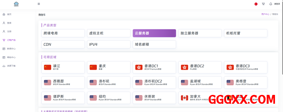This screenshot has width=283, height=112.
Task: Click the UQIDC cloud logo
Action: coord(16,4)
